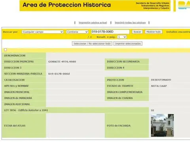
Task: Open the facade photo thumbnail
Action: click(x=162, y=125)
